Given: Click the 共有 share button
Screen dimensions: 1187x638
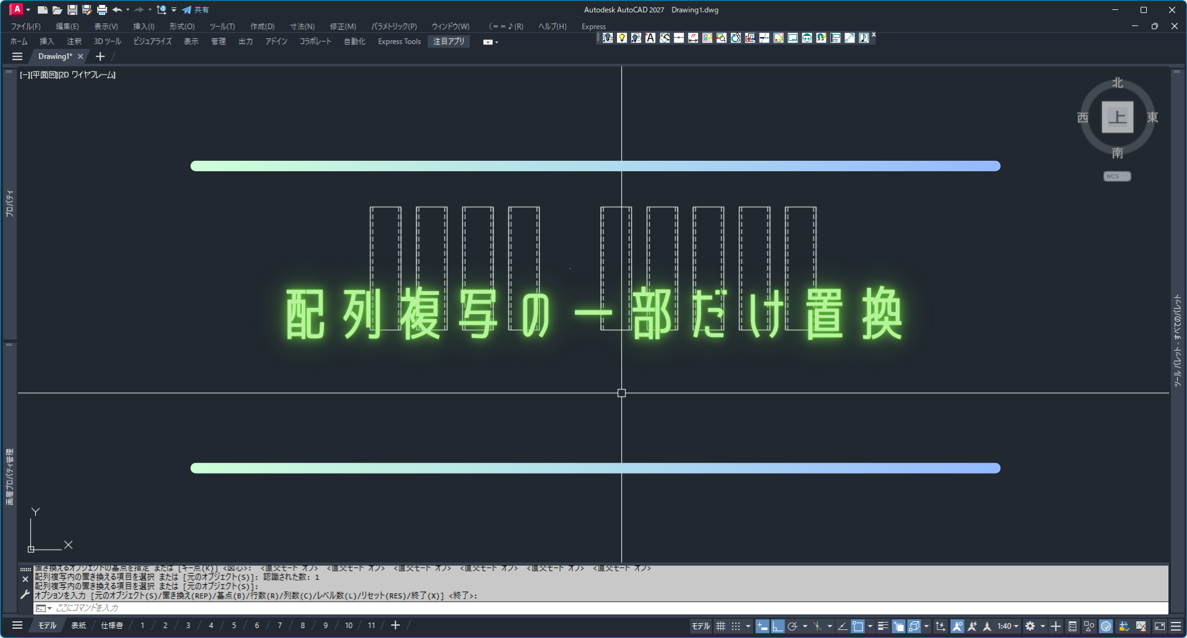Looking at the screenshot, I should click(195, 10).
